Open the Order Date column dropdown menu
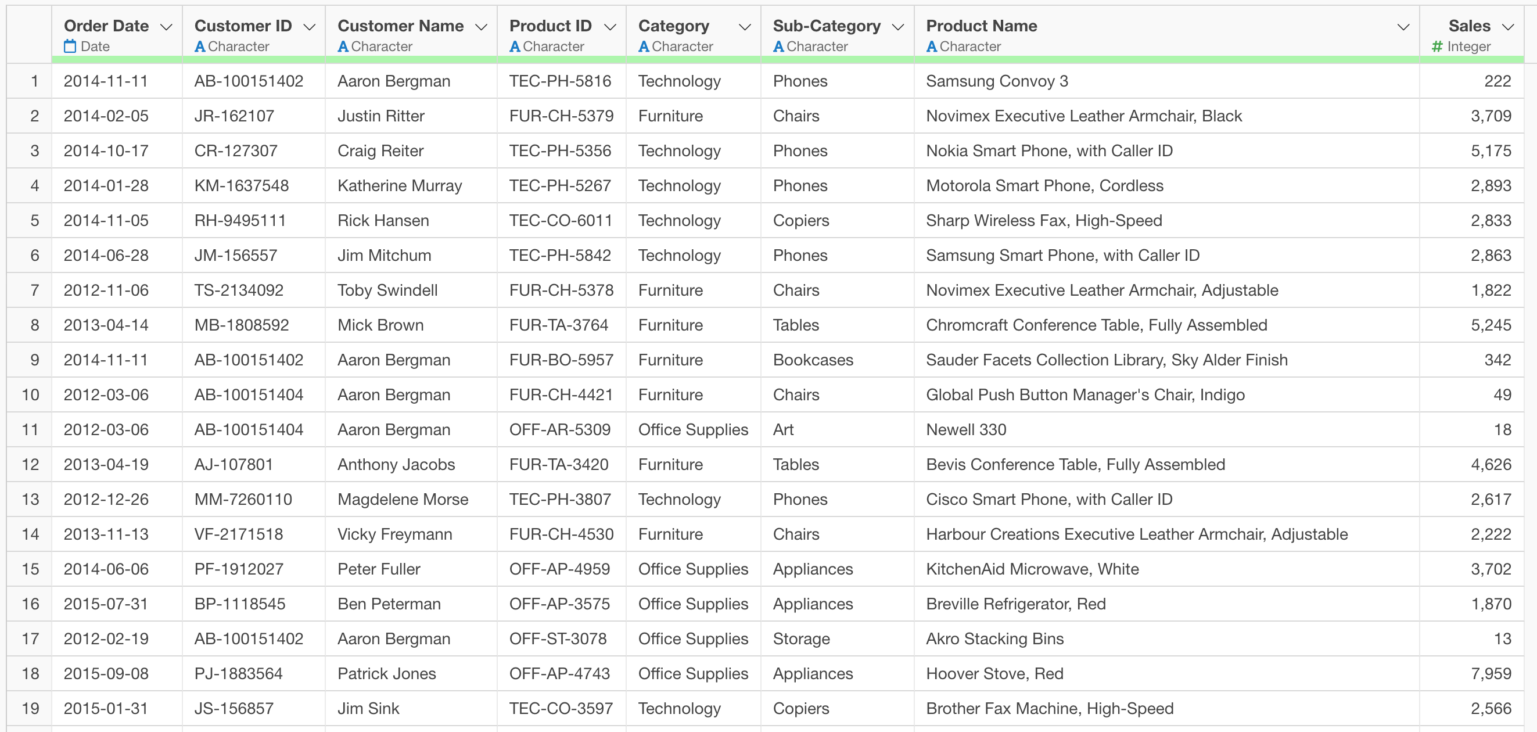1537x732 pixels. coord(167,27)
